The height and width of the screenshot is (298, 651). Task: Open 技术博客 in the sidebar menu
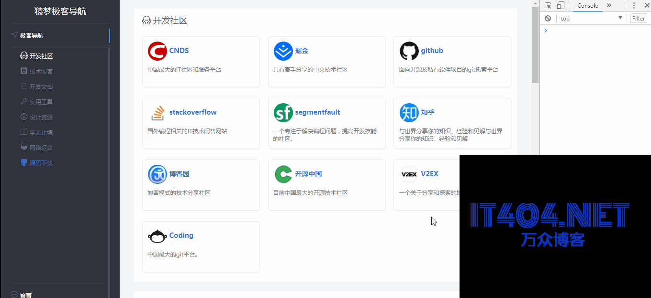pyautogui.click(x=41, y=71)
